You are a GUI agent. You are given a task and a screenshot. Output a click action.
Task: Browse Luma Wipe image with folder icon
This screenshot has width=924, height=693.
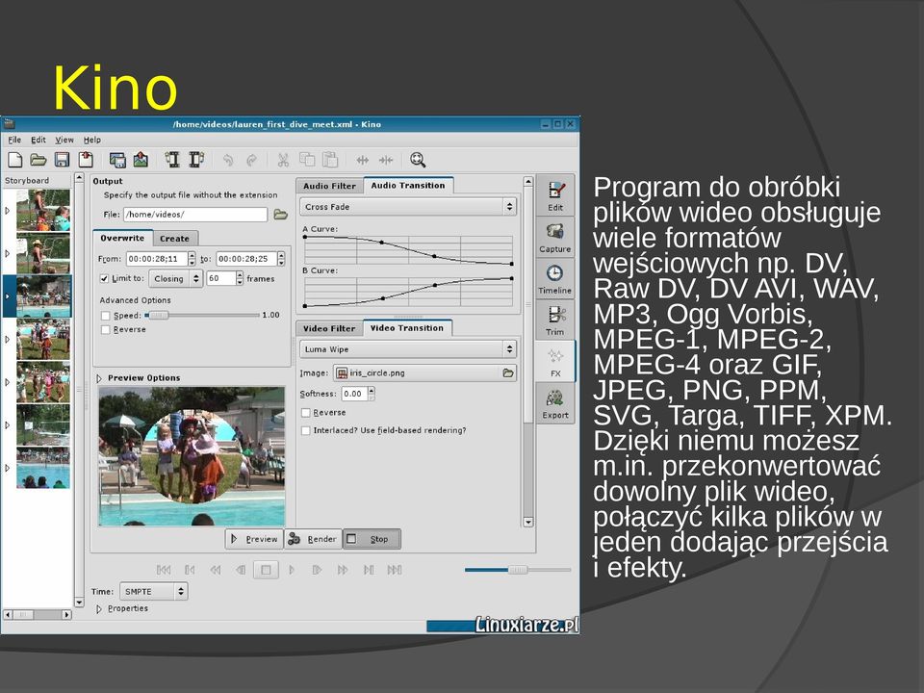coord(508,373)
